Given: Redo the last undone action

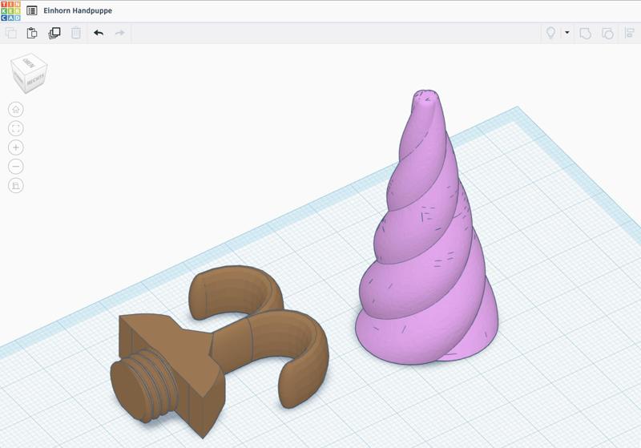Looking at the screenshot, I should pos(119,33).
